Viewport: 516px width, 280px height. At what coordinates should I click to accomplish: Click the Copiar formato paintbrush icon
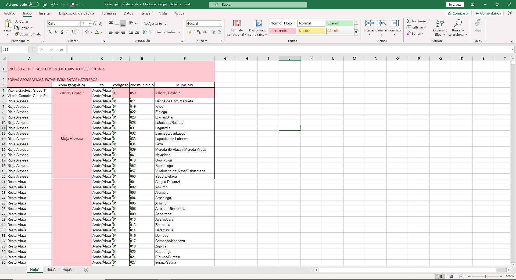click(17, 34)
